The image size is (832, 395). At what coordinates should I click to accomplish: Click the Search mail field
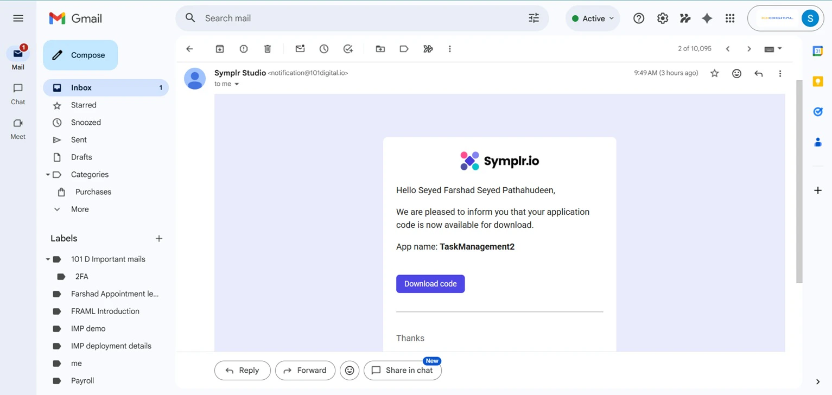362,18
